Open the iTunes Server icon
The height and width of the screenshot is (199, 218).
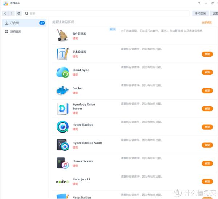(x=63, y=163)
